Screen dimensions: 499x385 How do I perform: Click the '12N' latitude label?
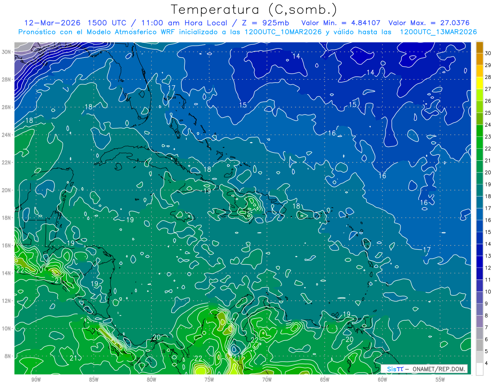pyautogui.click(x=7, y=301)
